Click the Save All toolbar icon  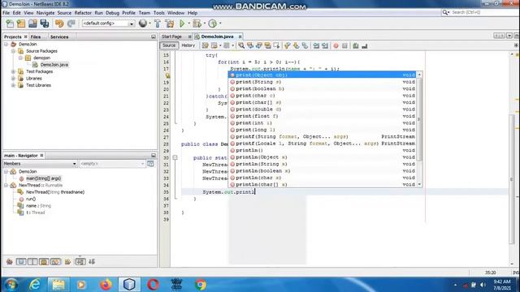(x=44, y=24)
